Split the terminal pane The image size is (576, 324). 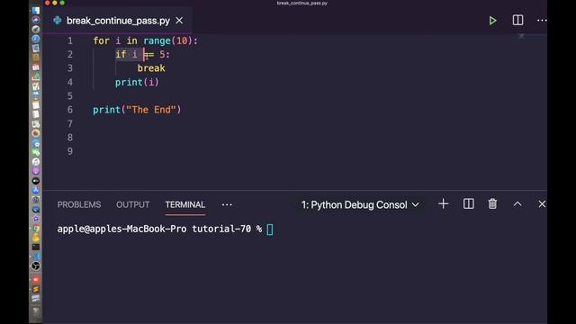(468, 204)
